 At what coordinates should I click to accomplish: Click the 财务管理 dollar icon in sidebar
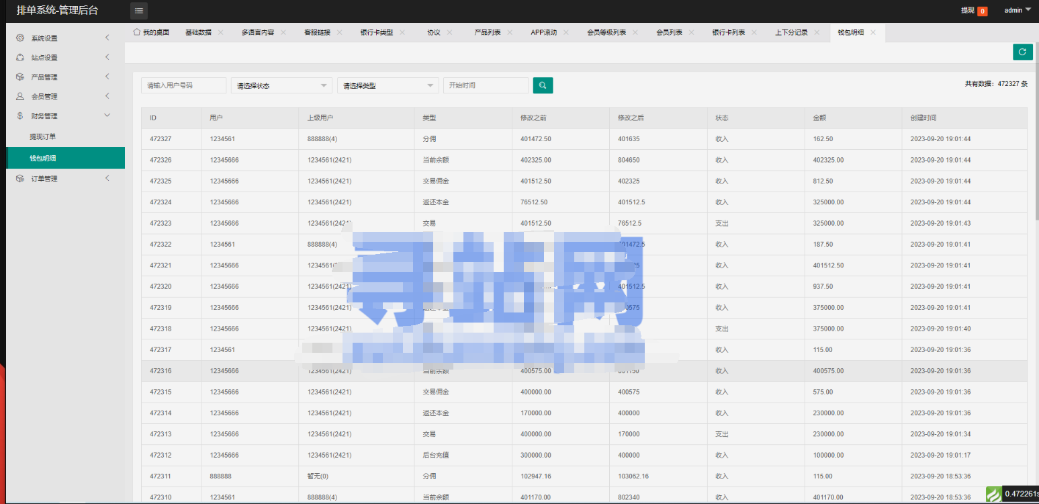point(20,116)
